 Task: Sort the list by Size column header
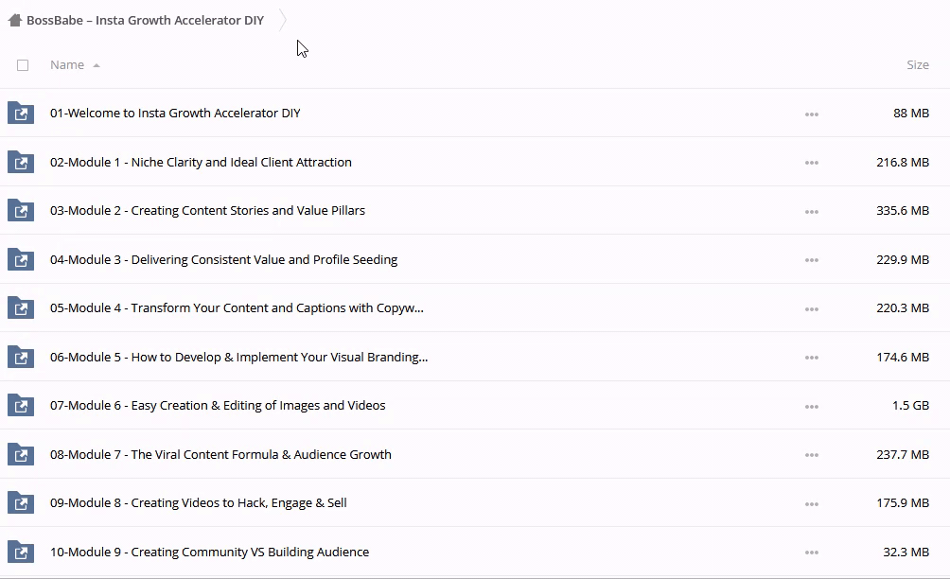917,65
